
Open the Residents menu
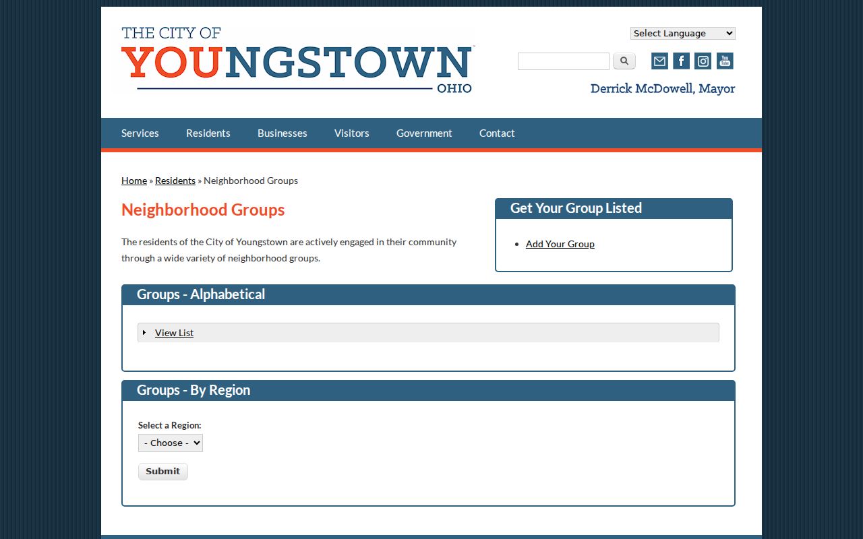click(208, 133)
